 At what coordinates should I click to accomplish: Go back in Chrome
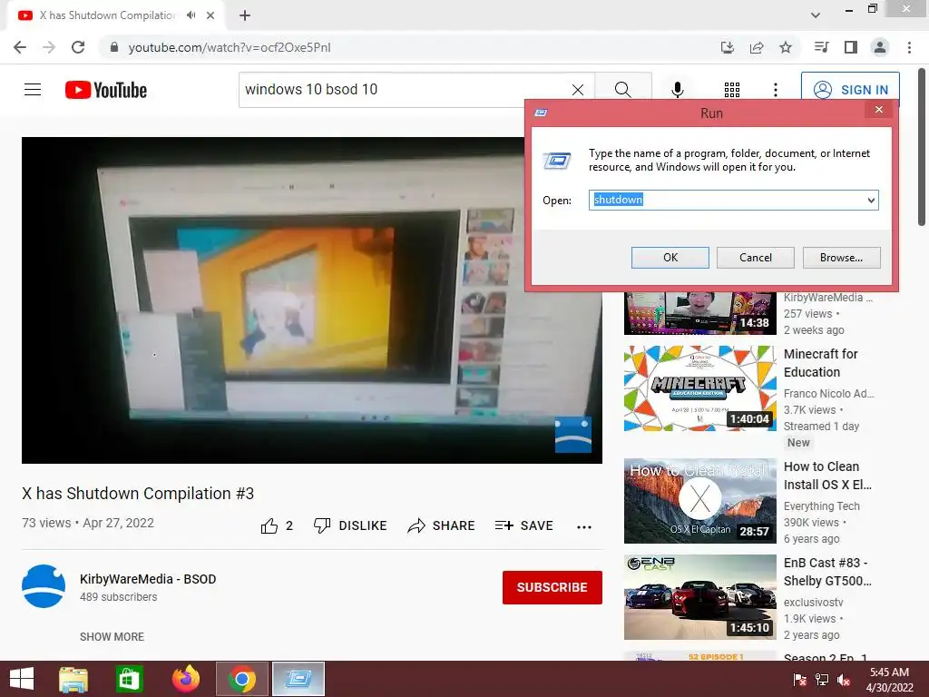click(x=20, y=47)
